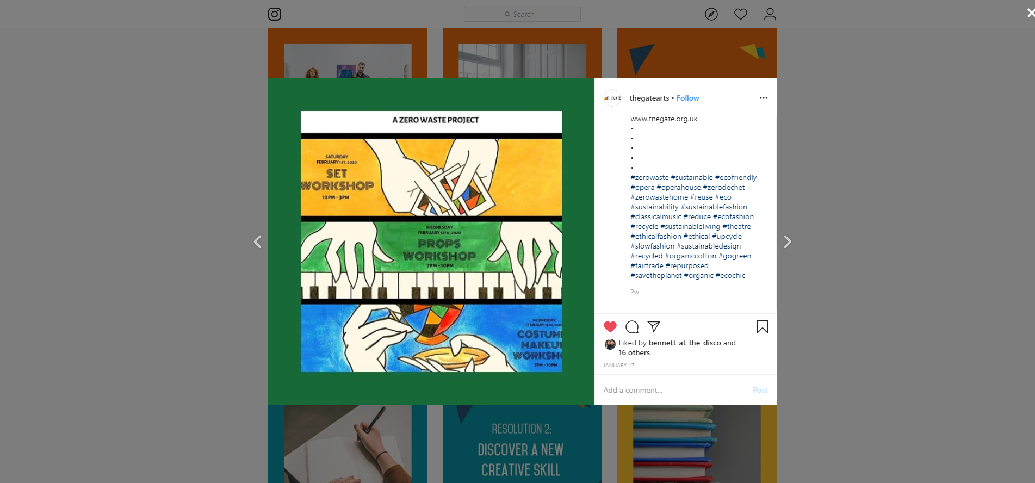Share post via paper plane icon
Viewport: 1035px width, 483px height.
click(654, 326)
